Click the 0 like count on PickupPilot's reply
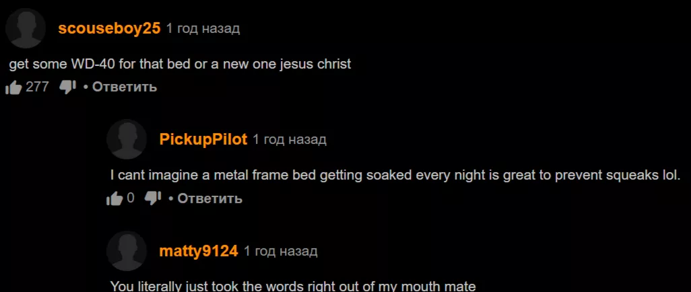This screenshot has height=292, width=691. click(131, 198)
